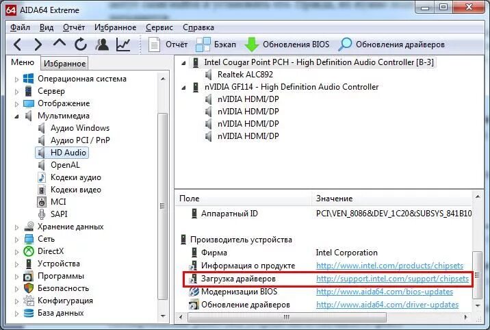
Task: Click the left tree vertical scrollbar thumb
Action: pyautogui.click(x=162, y=206)
